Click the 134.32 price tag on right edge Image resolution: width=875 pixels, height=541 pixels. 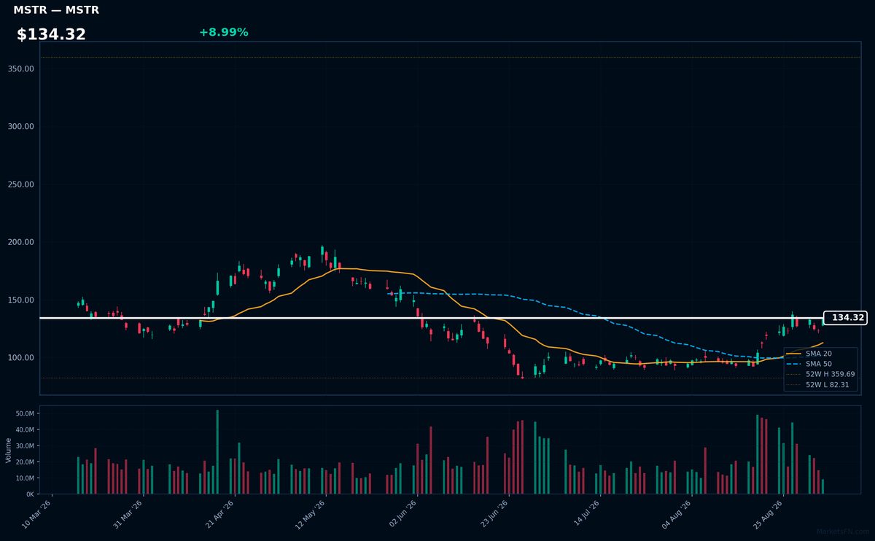coord(845,318)
